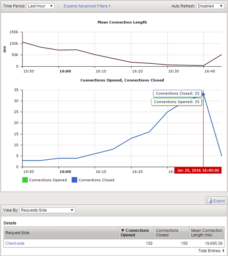The height and width of the screenshot is (256, 228).
Task: Open the View By dropdown
Action: 47,210
